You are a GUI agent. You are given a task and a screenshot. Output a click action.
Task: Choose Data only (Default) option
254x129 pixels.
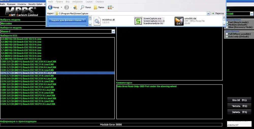227,36
